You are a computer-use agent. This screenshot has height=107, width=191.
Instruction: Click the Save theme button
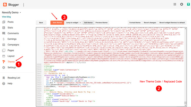coord(57,23)
